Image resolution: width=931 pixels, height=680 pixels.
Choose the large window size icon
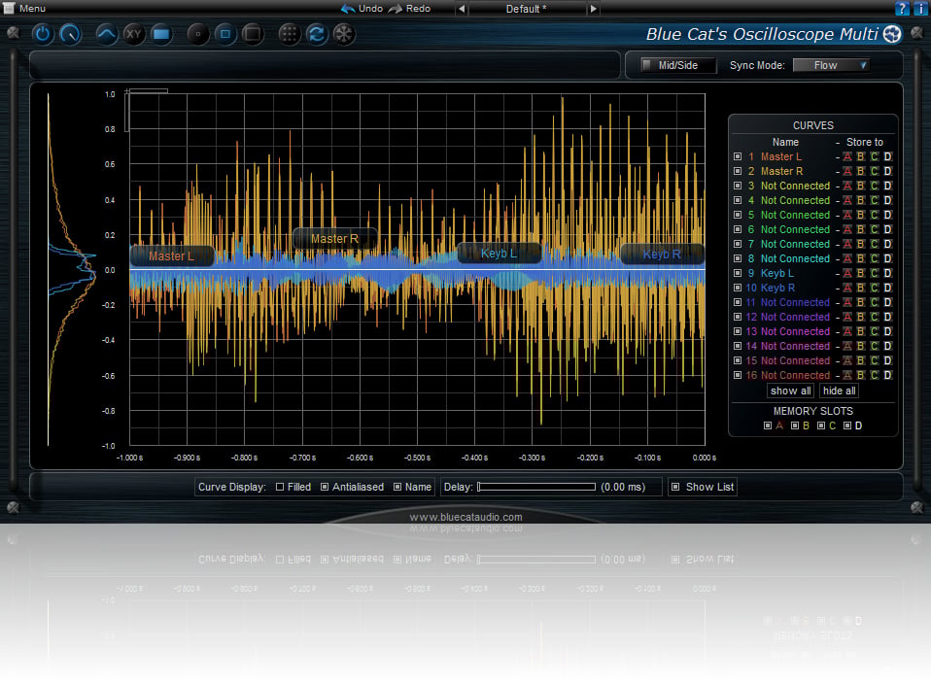click(x=253, y=34)
